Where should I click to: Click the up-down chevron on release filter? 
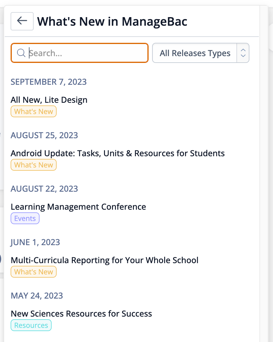(243, 53)
